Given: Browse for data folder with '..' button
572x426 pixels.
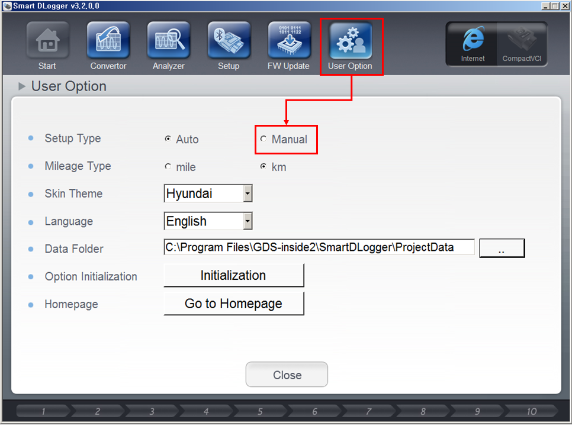Looking at the screenshot, I should tap(502, 248).
